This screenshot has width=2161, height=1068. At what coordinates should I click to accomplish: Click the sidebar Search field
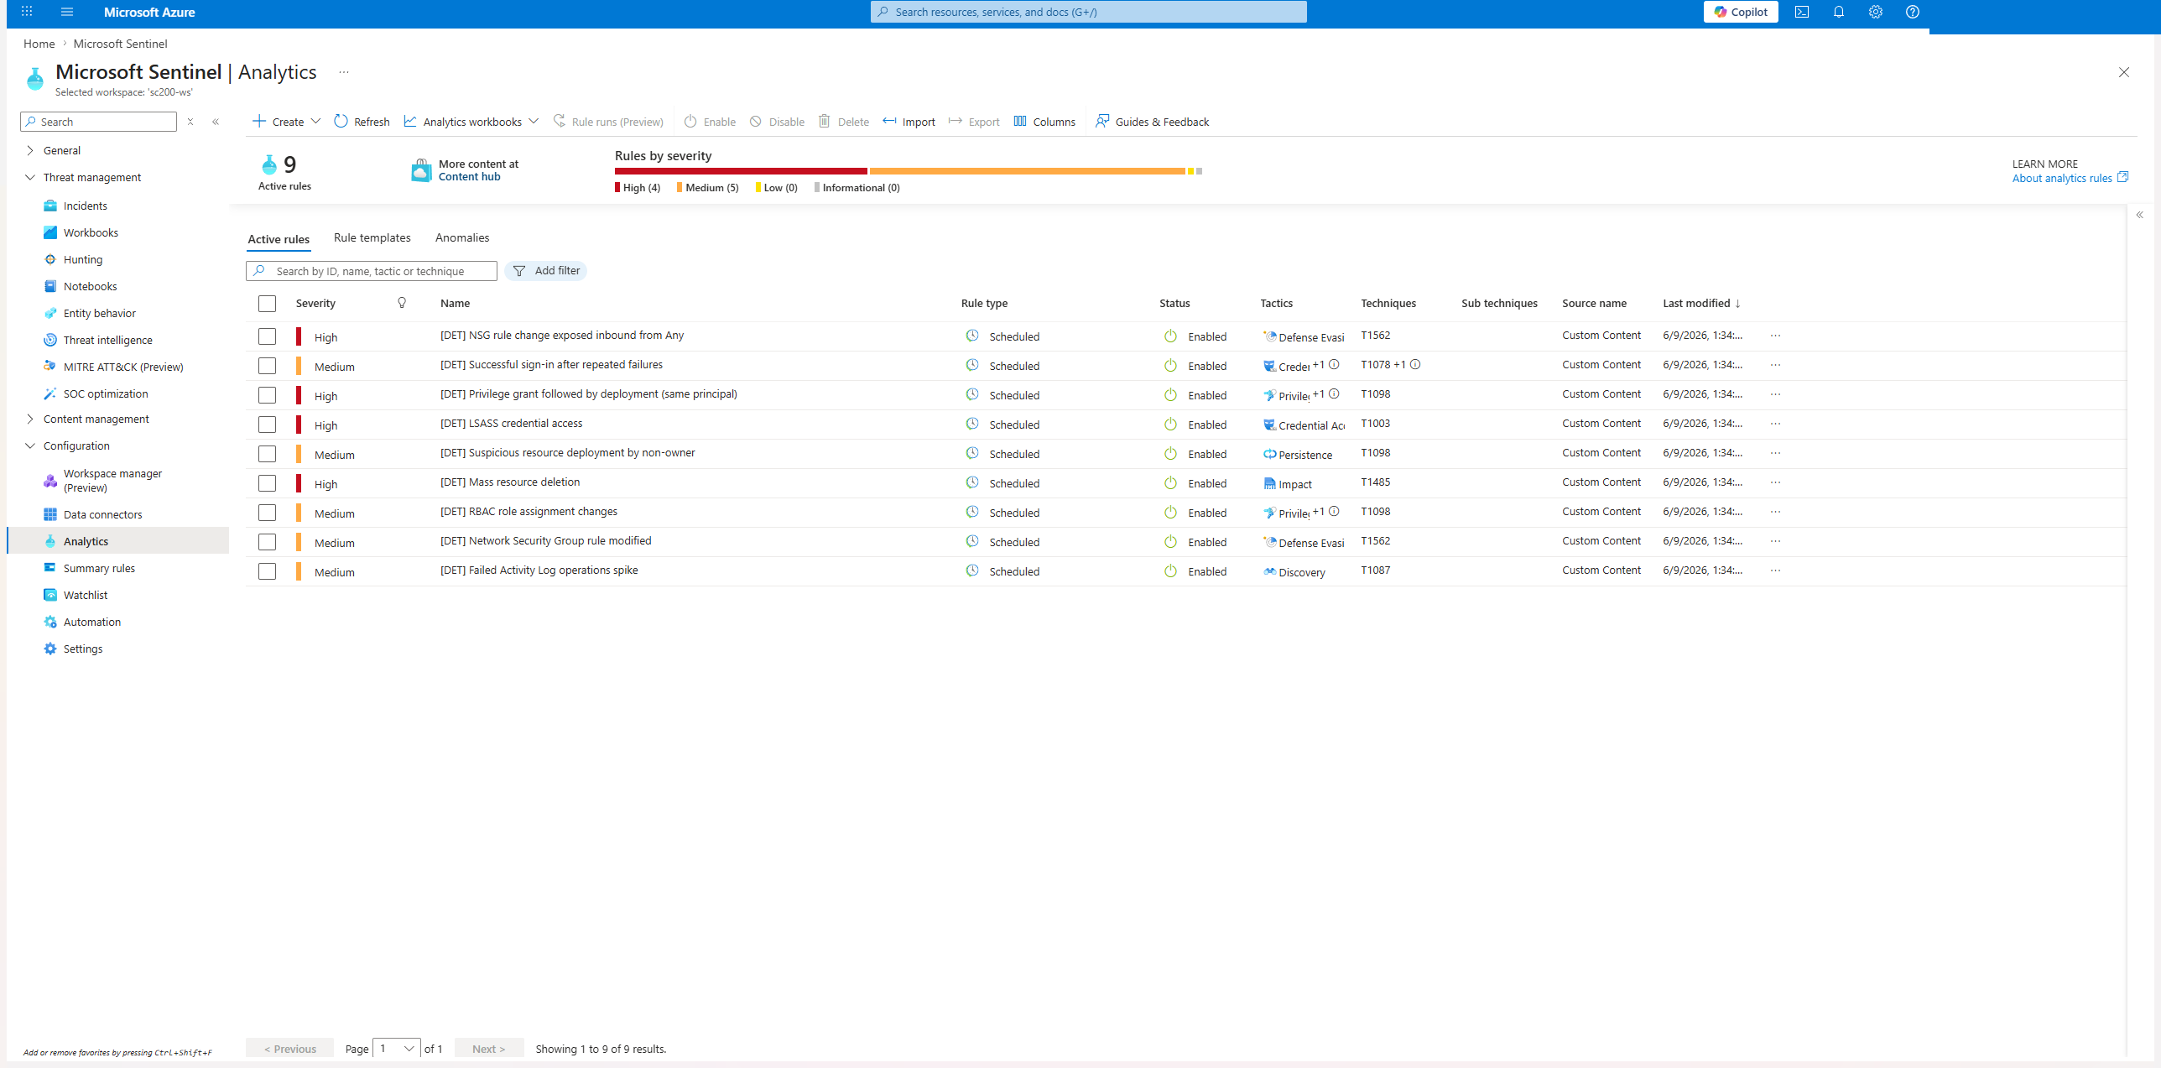coord(99,122)
